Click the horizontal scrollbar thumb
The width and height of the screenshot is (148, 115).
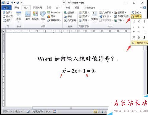71,108
